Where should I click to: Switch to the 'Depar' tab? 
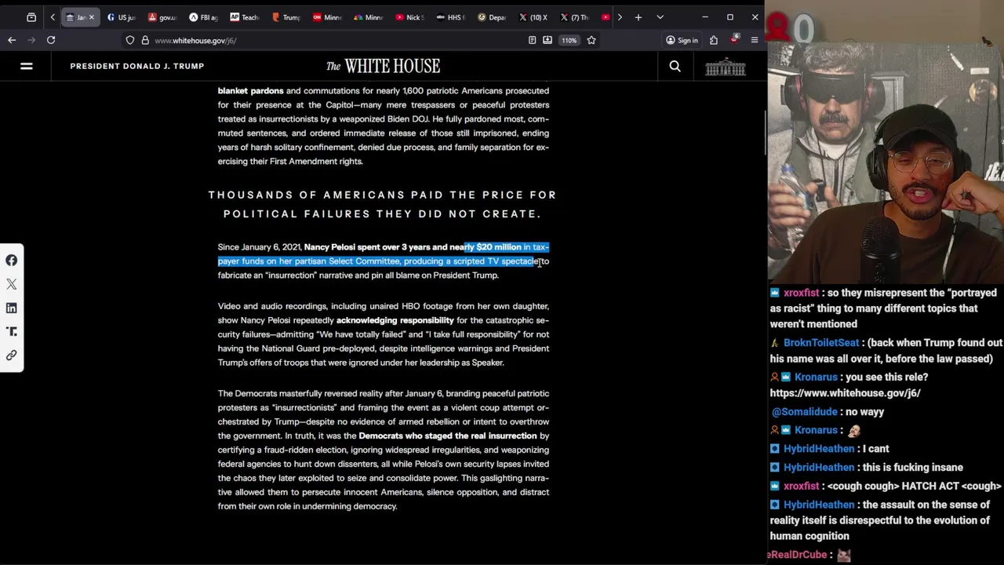pyautogui.click(x=493, y=17)
